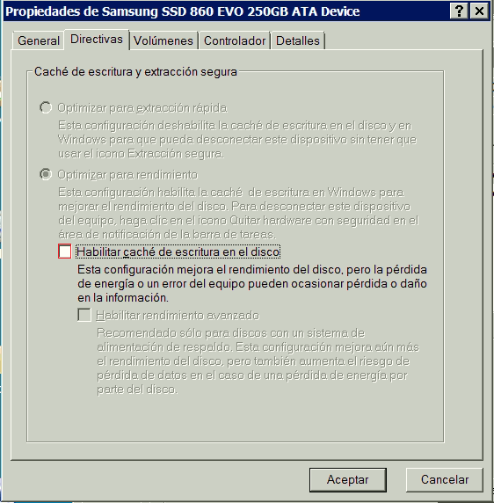This screenshot has width=494, height=503.
Task: Check the 'Habilitar rendimiento avanzado' box
Action: click(84, 315)
